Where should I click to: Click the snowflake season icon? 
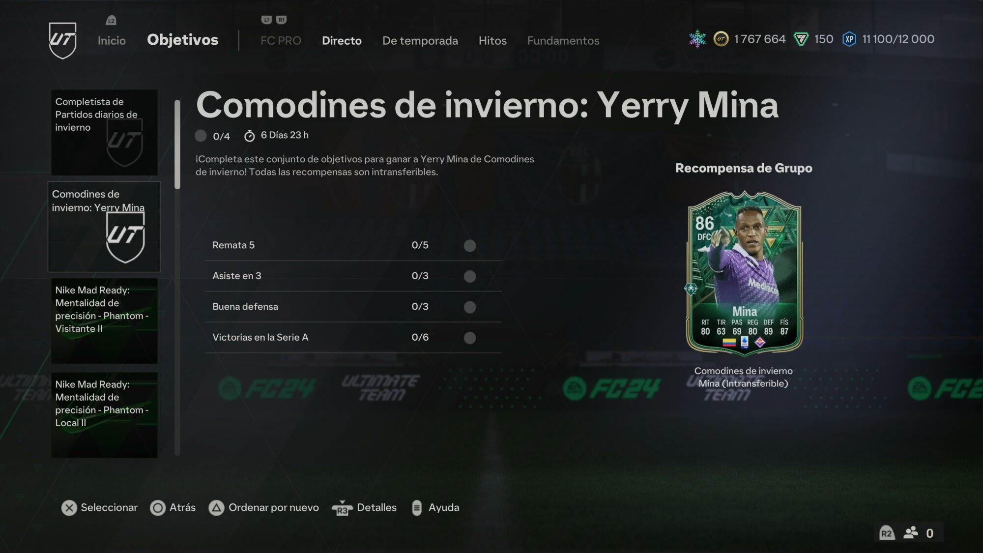click(x=697, y=39)
